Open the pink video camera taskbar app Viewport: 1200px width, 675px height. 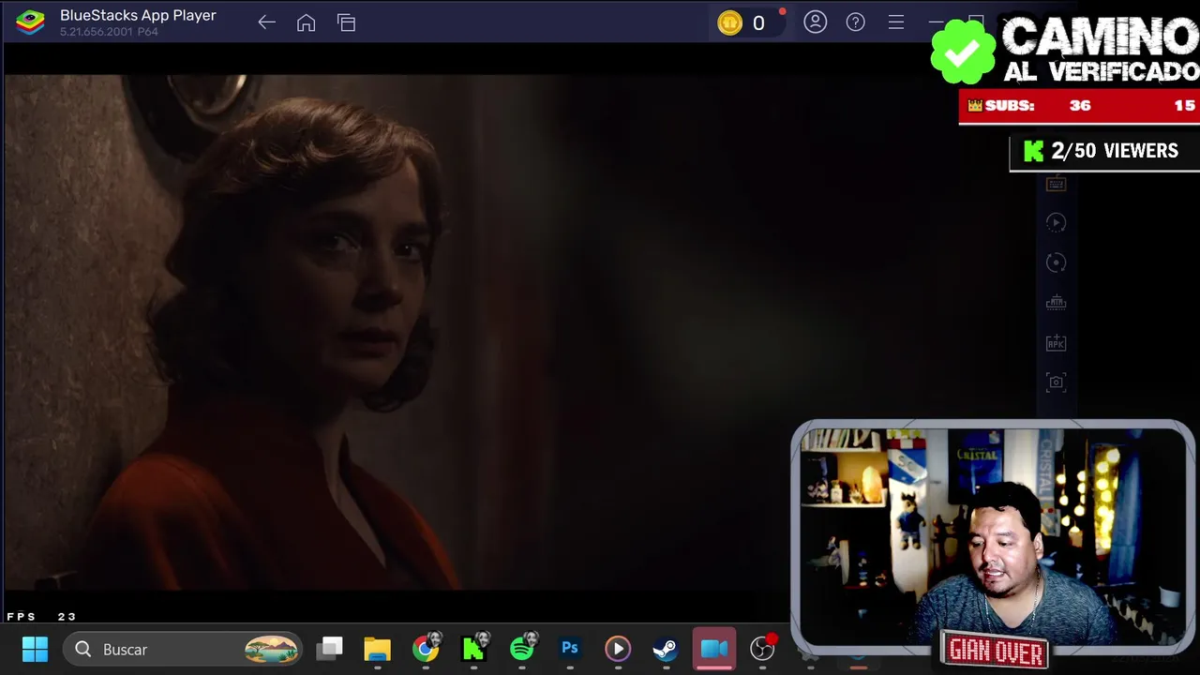pos(714,649)
